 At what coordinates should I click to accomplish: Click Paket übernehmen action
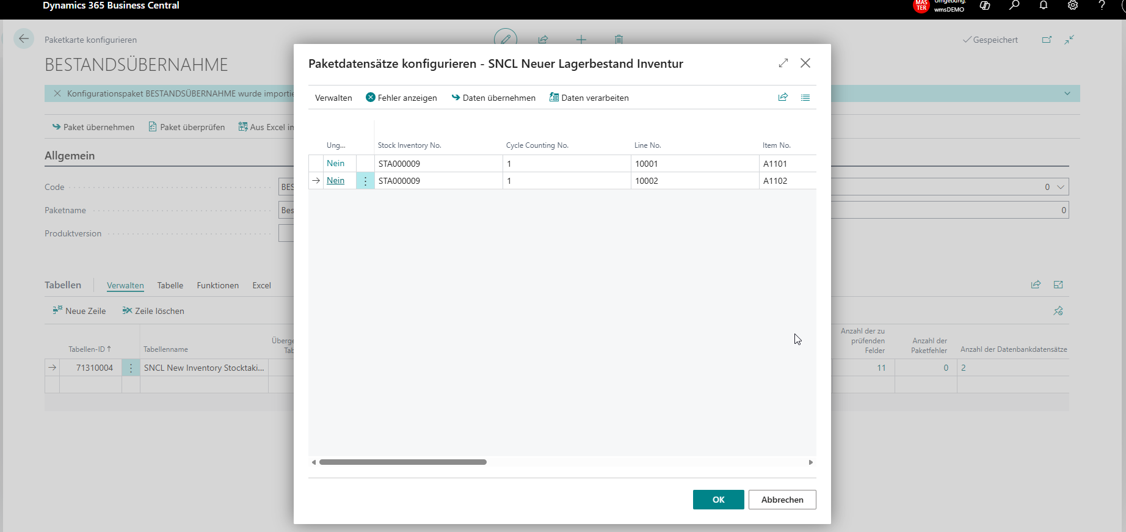[x=93, y=127]
